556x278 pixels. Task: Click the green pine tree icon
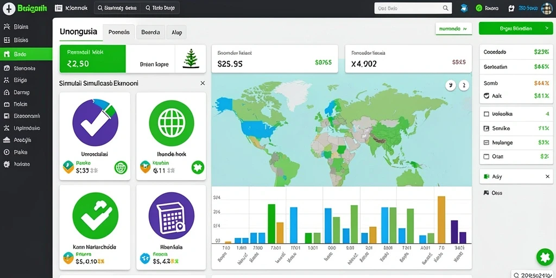point(191,59)
